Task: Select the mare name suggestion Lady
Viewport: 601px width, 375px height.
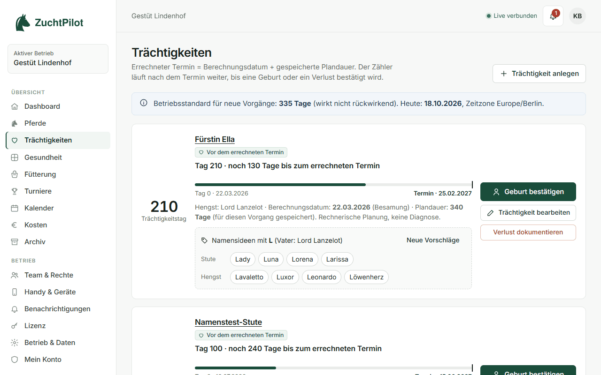Action: [x=243, y=259]
